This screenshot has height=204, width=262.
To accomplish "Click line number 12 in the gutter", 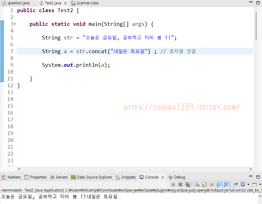I will tap(10, 85).
